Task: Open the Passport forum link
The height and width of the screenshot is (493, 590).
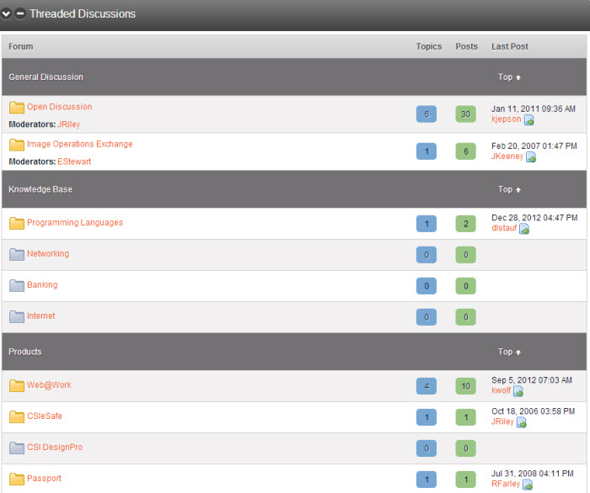Action: point(44,479)
